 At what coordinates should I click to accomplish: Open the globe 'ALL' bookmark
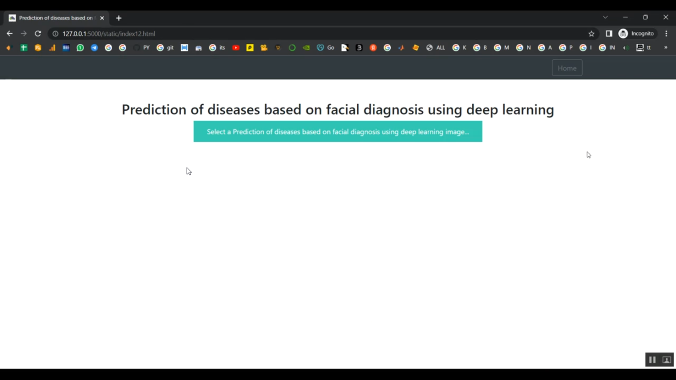coord(435,48)
